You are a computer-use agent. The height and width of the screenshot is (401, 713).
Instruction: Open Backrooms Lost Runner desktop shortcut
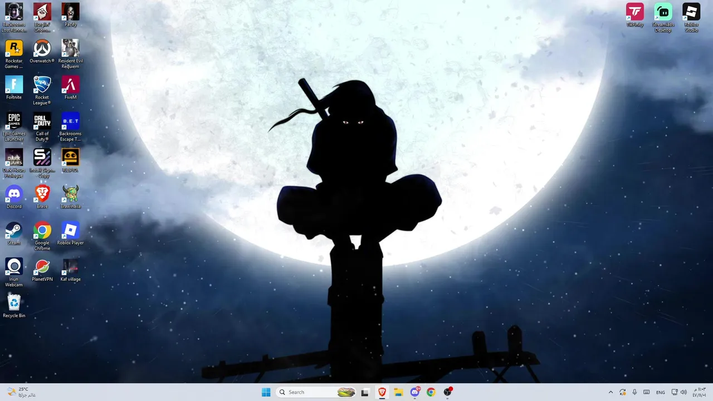tap(14, 17)
